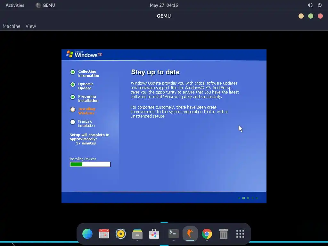Click the Windows XP logo in setup
The height and width of the screenshot is (246, 328).
[x=84, y=54]
